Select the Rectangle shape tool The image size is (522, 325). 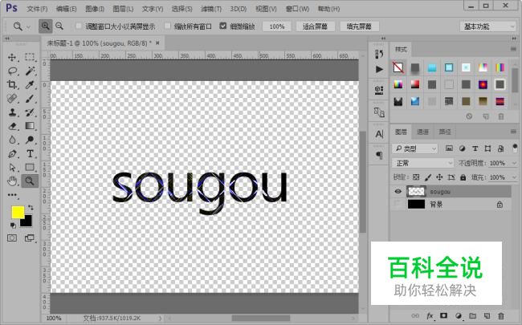coord(30,168)
